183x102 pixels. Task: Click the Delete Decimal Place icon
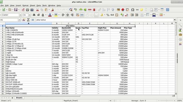pos(126,15)
